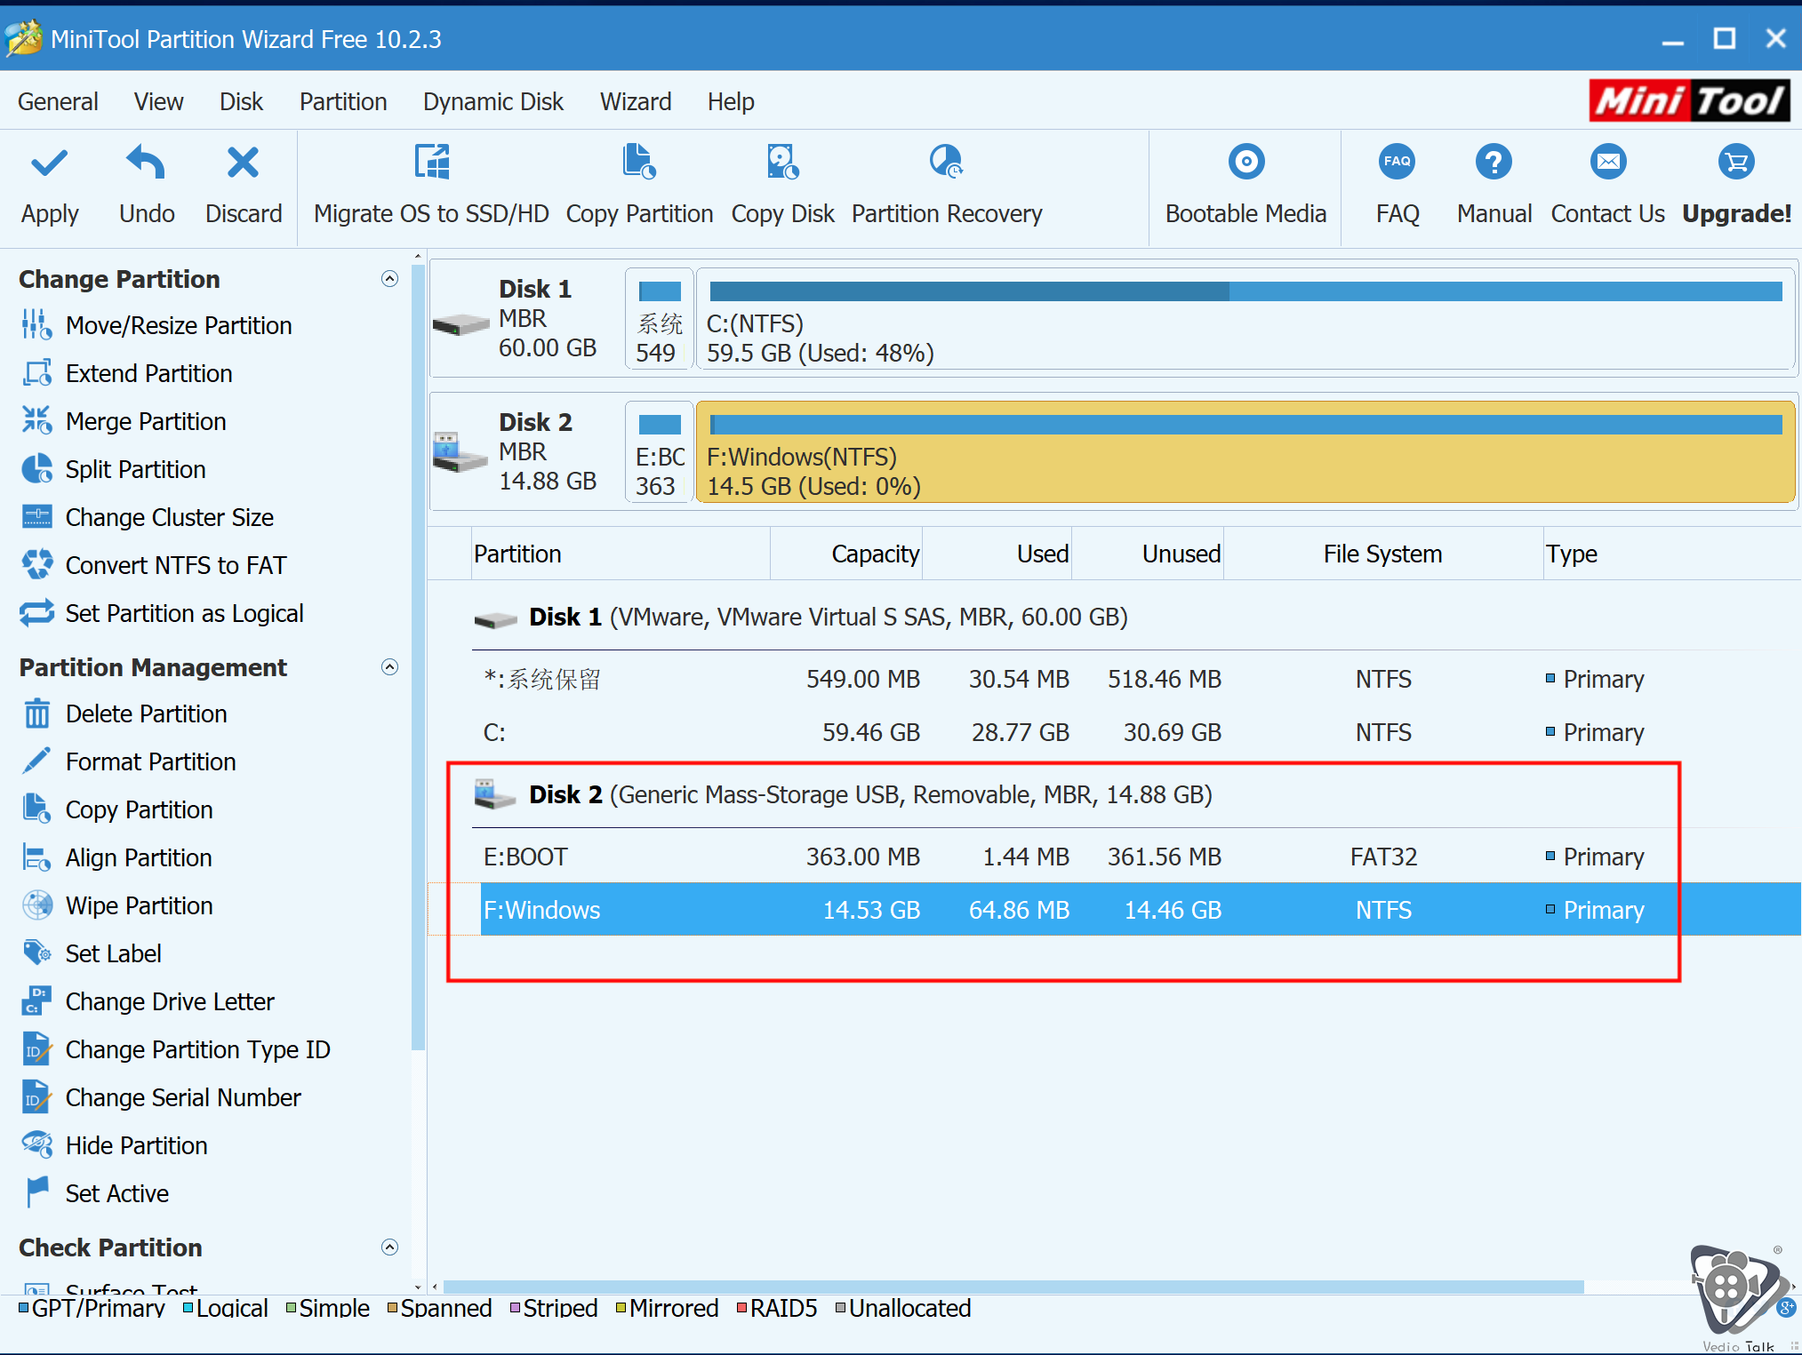Screen dimensions: 1802x1355
Task: Open the Disk menu
Action: [241, 101]
